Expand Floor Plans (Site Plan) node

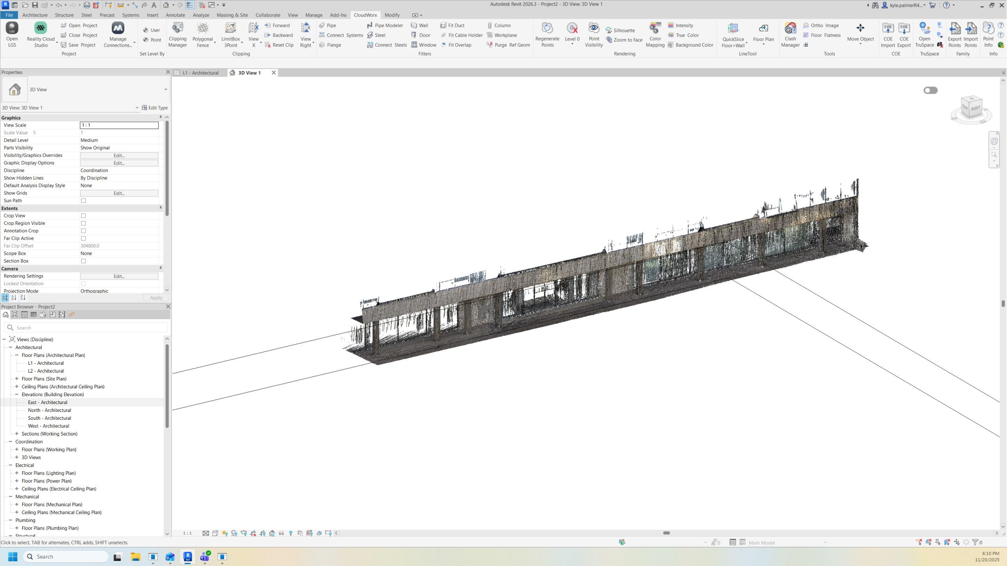click(x=17, y=379)
